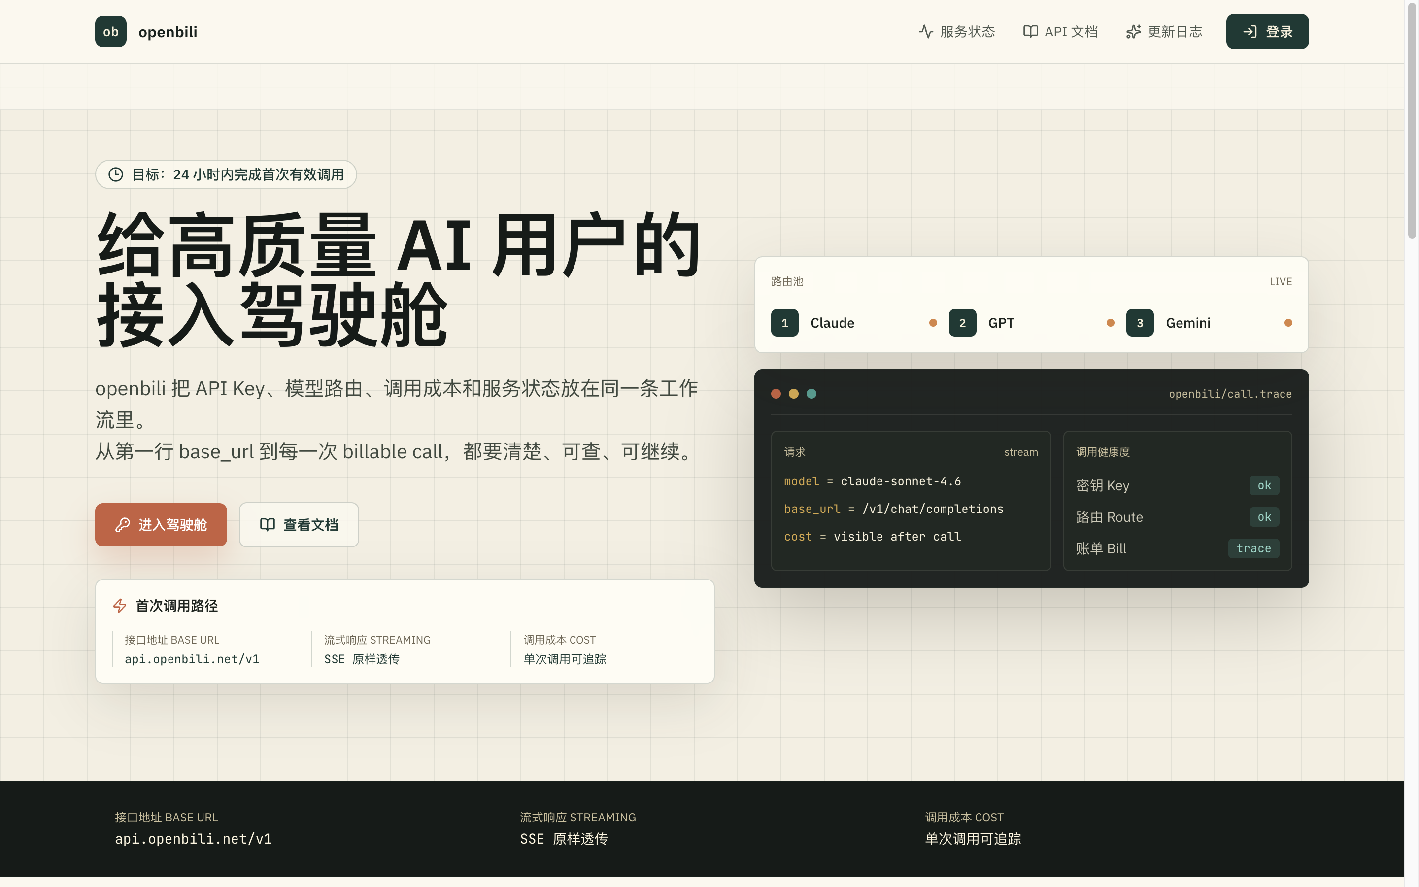Click 单次调用可追踪 in the dark footer band
The image size is (1419, 887).
click(973, 839)
